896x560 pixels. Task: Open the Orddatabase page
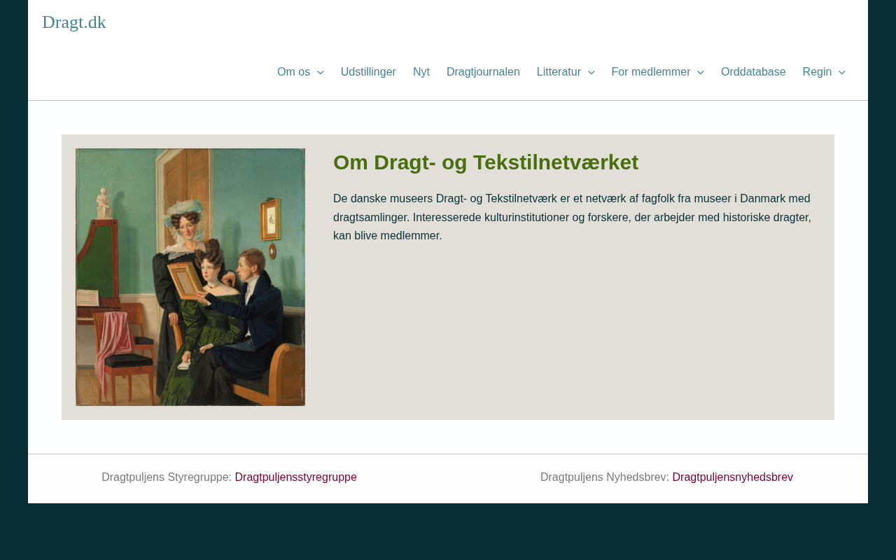point(753,72)
